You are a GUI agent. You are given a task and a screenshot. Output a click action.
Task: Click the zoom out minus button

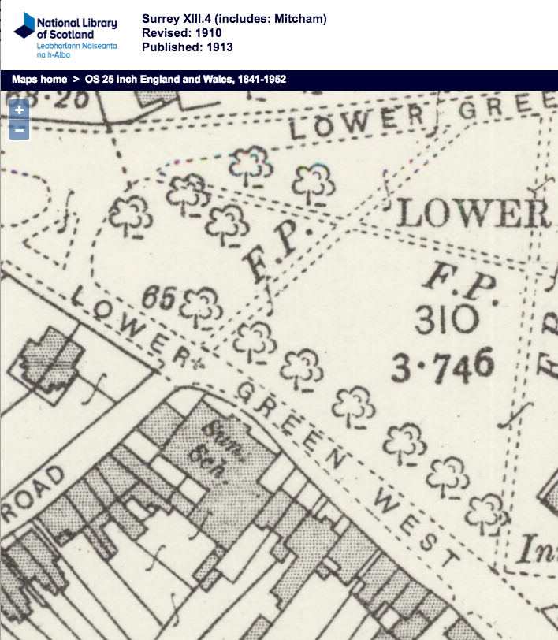point(19,130)
